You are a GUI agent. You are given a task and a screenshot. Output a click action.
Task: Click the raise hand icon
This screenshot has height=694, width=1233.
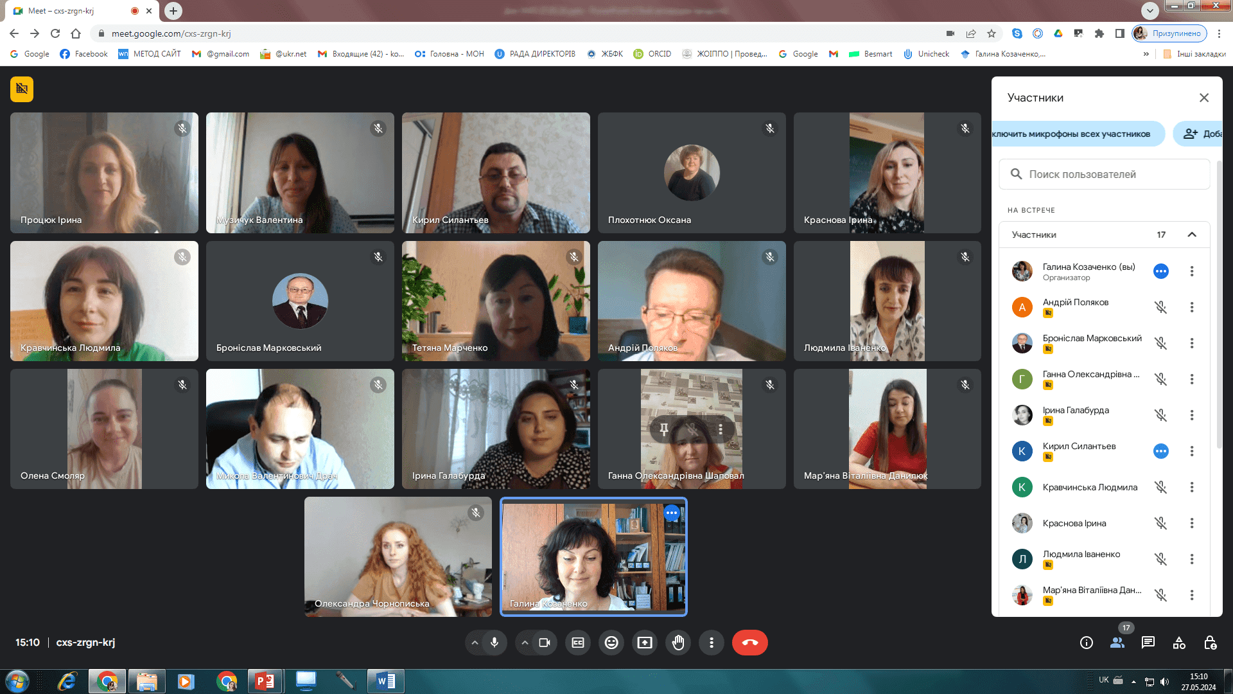point(678,643)
